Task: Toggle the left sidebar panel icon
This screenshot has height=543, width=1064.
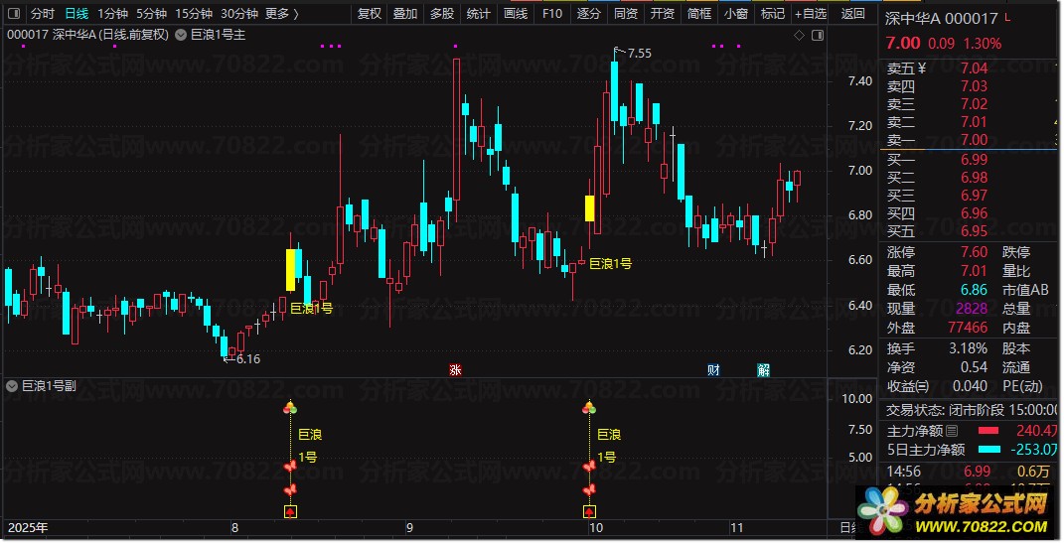Action: [x=14, y=14]
